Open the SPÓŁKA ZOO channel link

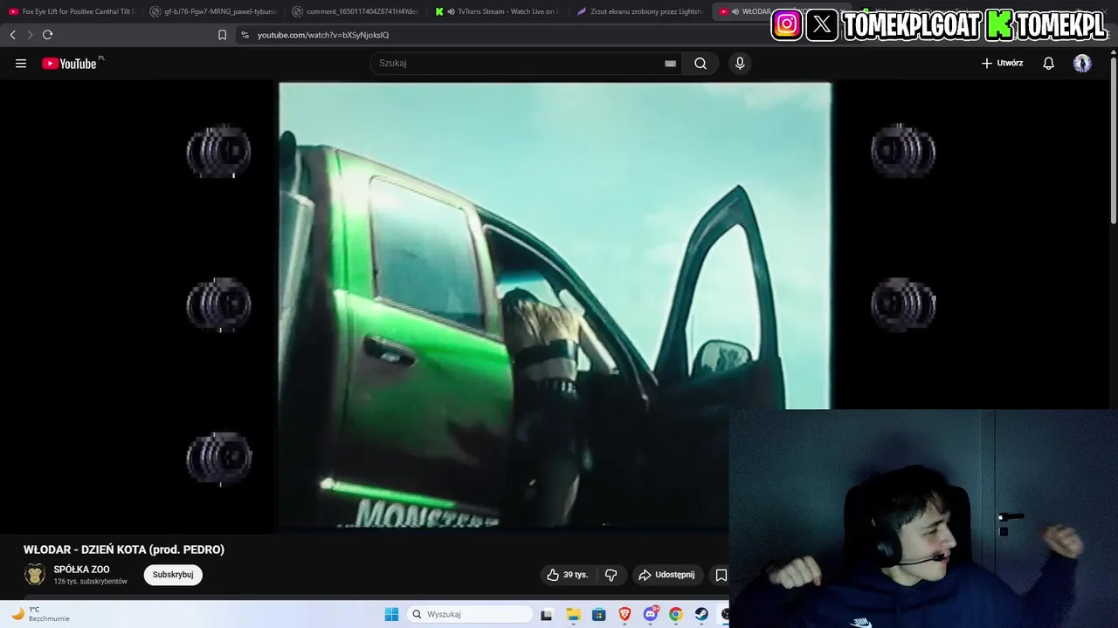81,570
